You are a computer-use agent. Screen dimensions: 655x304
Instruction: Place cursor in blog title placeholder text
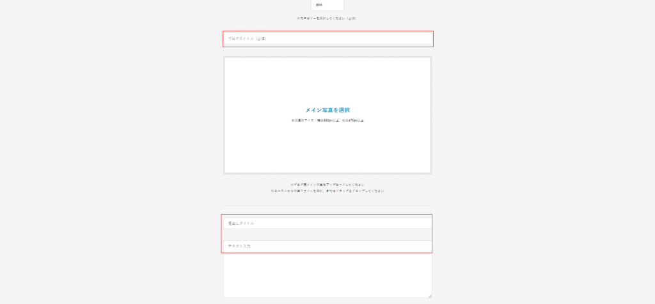click(247, 39)
